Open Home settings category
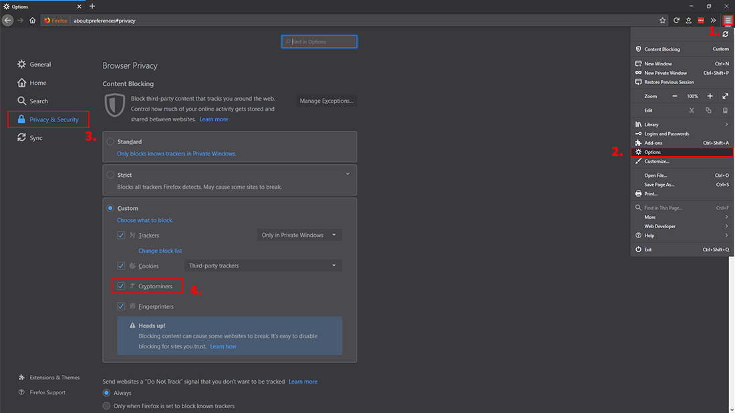The width and height of the screenshot is (735, 413). click(32, 83)
